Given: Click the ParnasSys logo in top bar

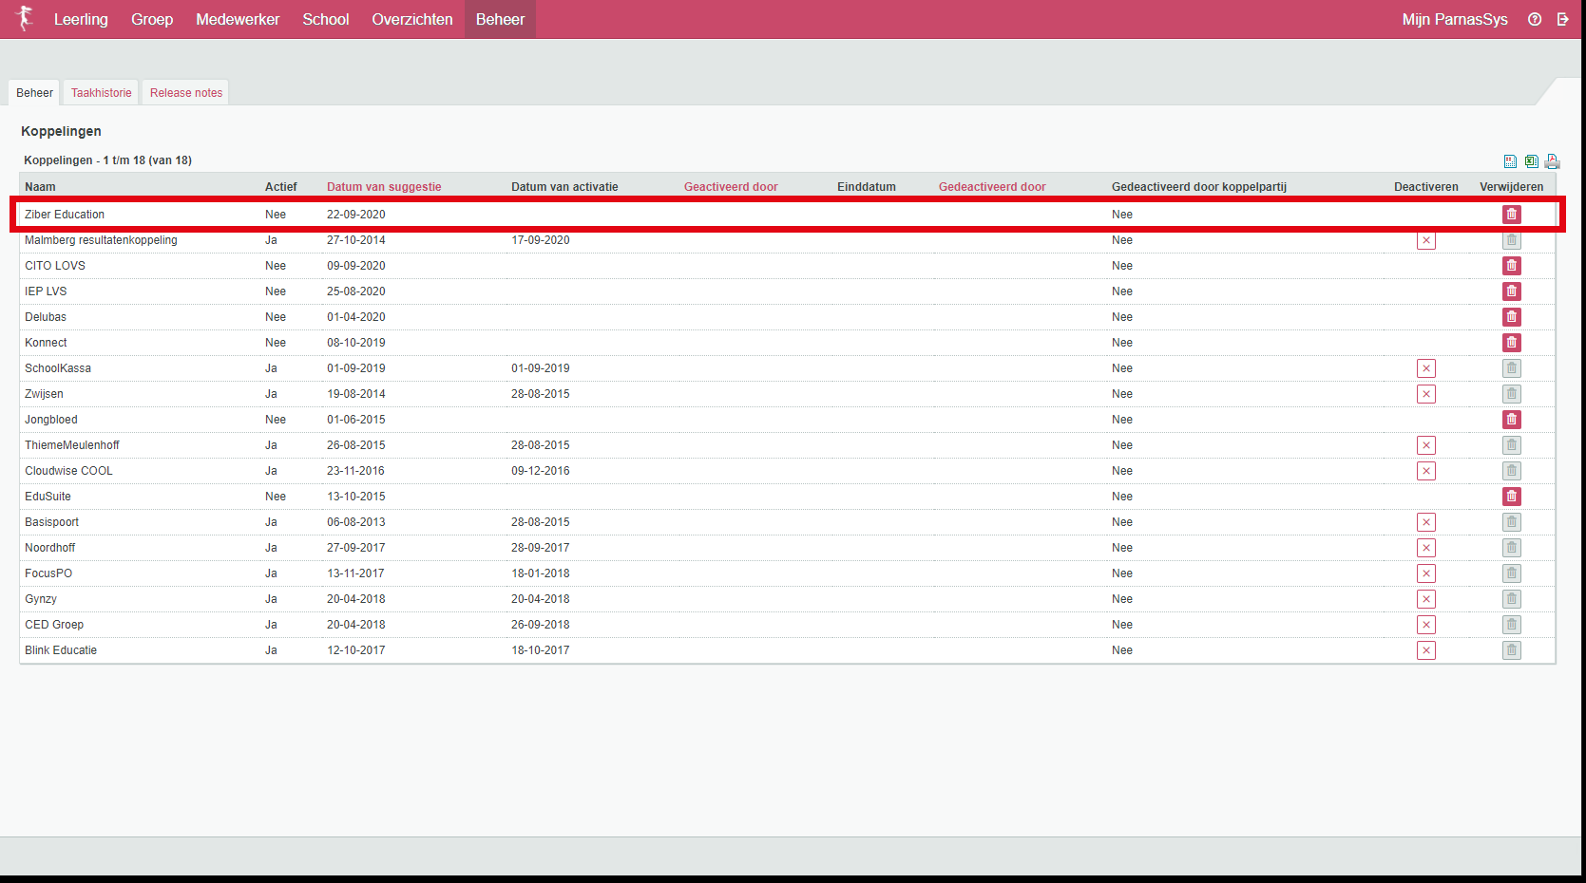Looking at the screenshot, I should click(x=25, y=18).
